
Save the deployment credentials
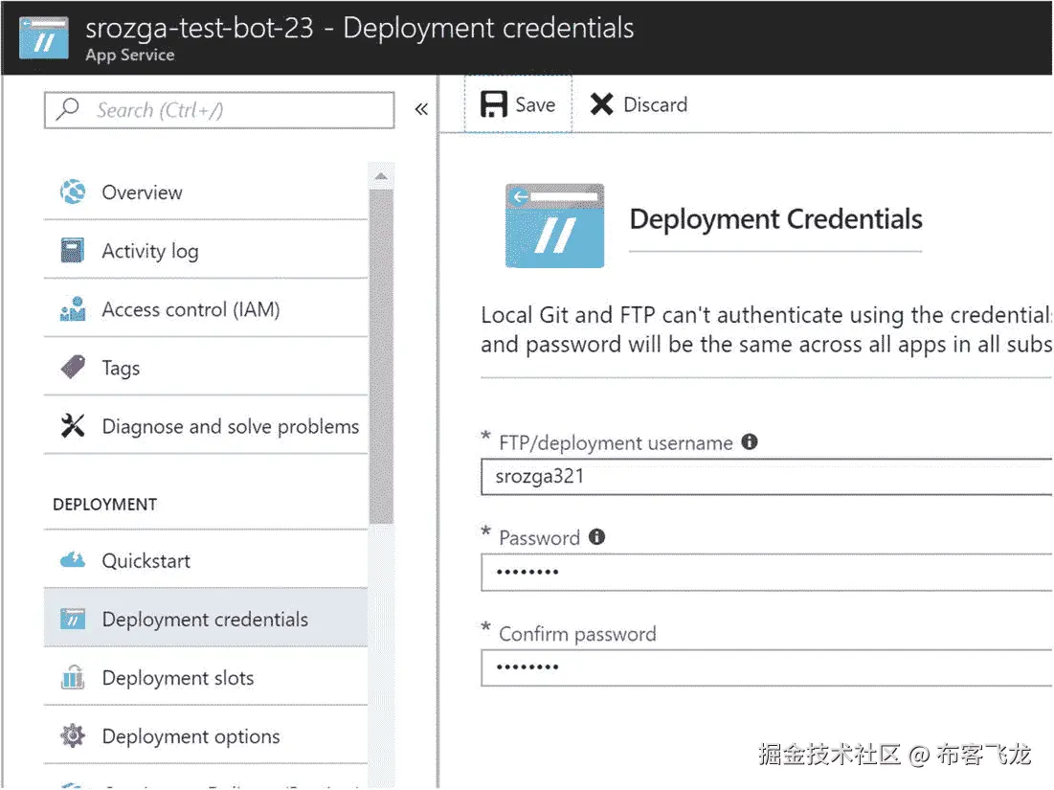pyautogui.click(x=518, y=104)
